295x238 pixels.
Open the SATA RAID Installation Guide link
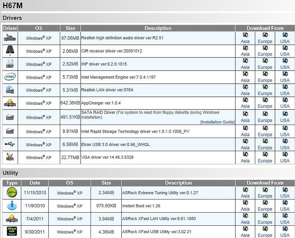point(218,122)
